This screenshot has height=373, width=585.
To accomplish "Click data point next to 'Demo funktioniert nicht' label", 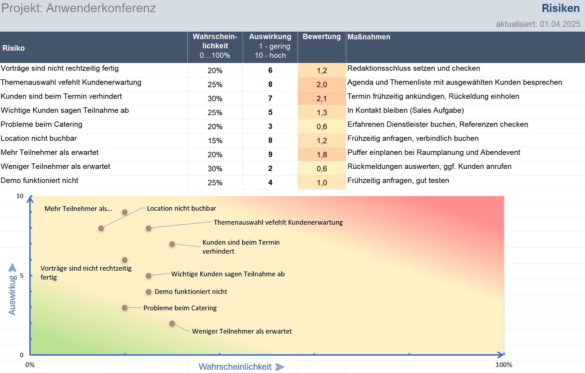I will 149,292.
